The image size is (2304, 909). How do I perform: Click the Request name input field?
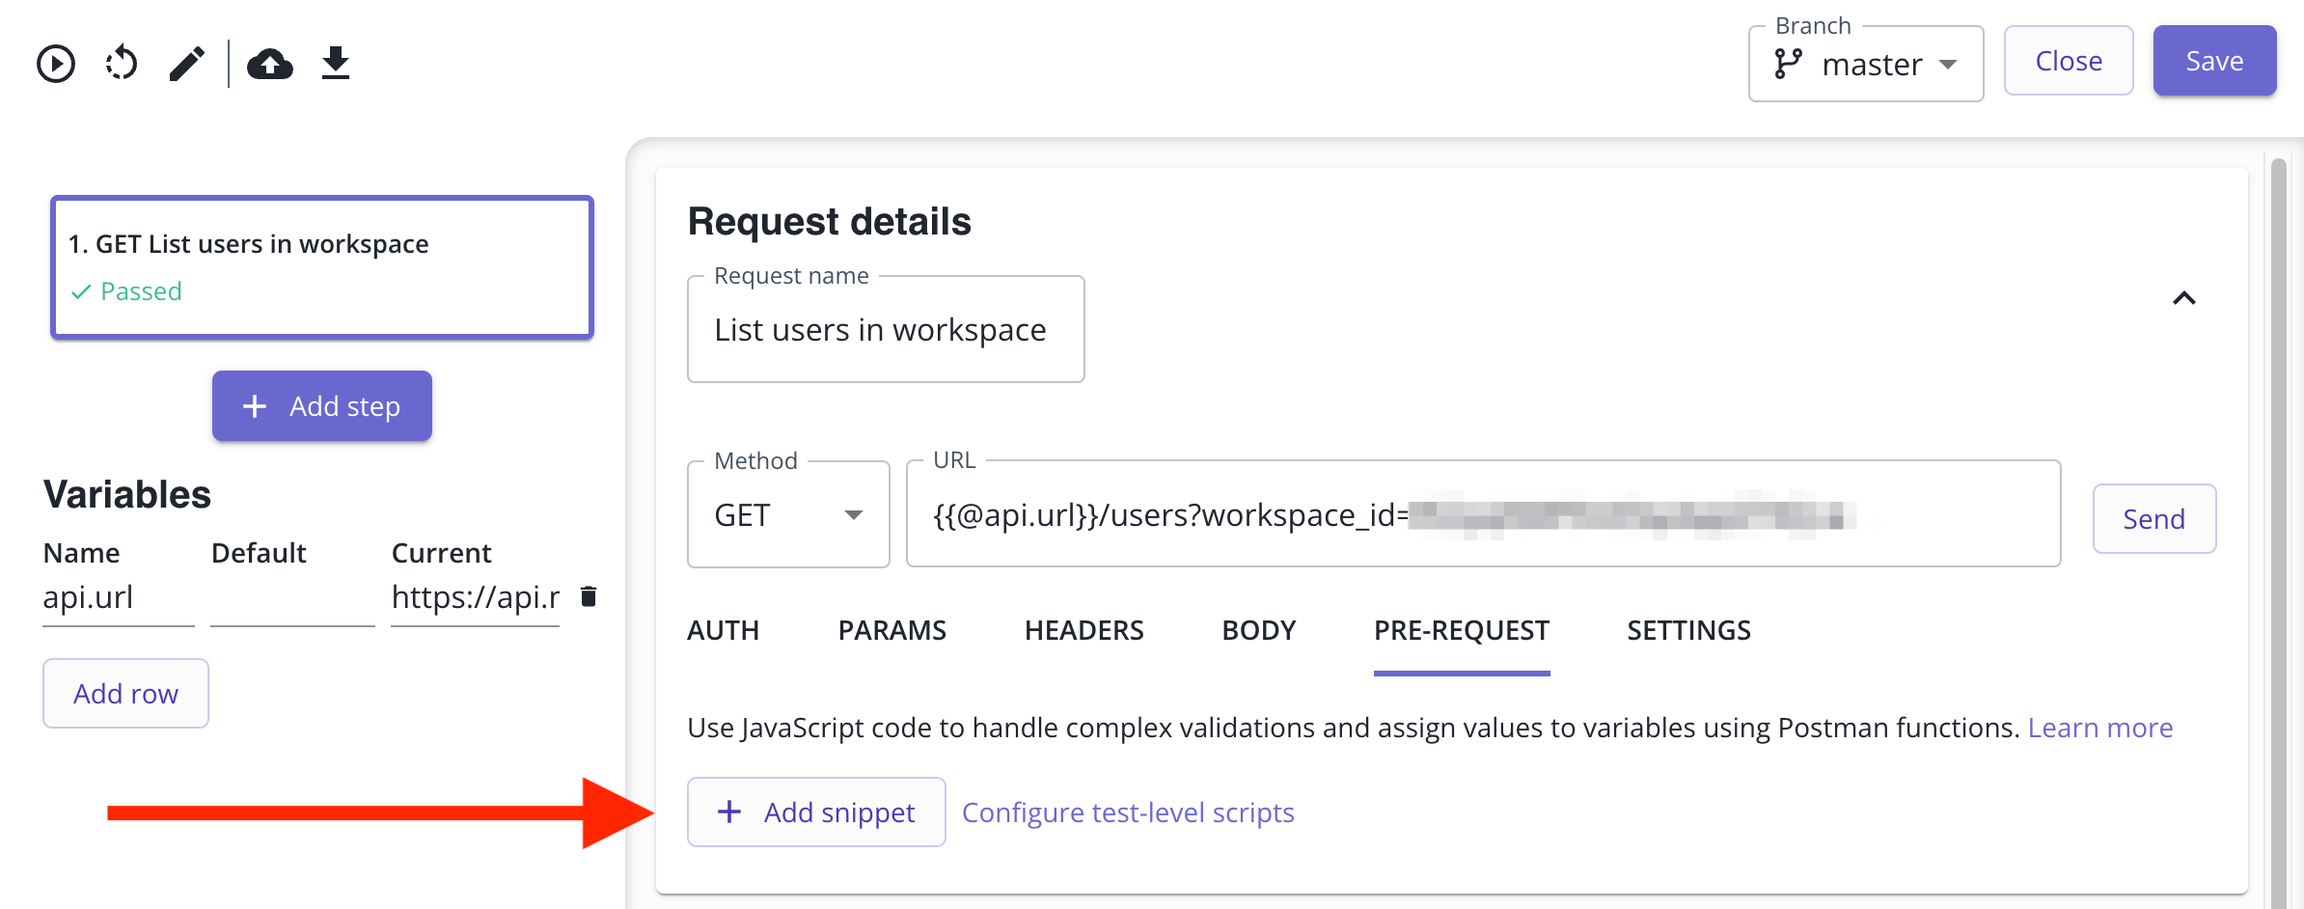(x=885, y=330)
